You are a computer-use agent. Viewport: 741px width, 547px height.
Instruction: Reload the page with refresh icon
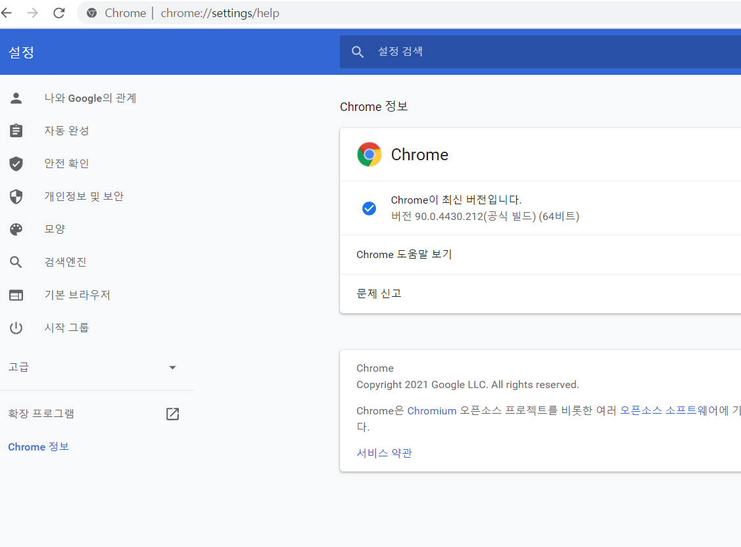pyautogui.click(x=59, y=12)
